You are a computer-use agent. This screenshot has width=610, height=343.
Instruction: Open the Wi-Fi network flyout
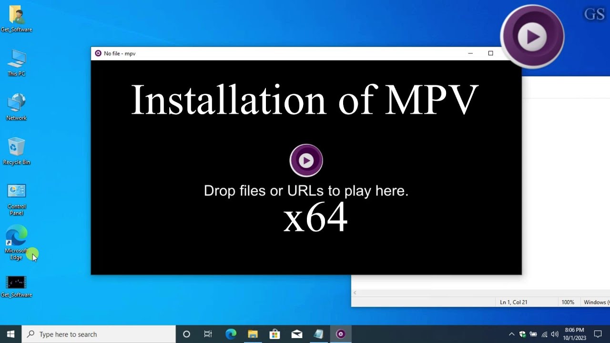[544, 334]
